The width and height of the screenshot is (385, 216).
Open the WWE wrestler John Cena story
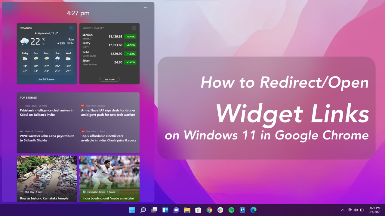47,138
